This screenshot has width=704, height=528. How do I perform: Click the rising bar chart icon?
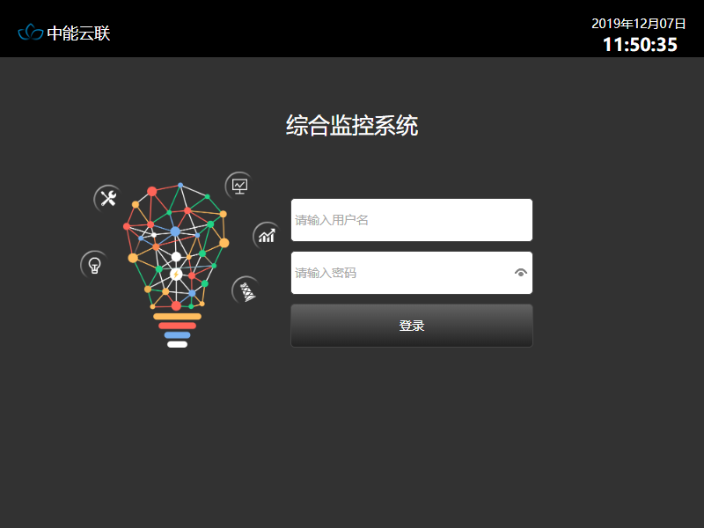tap(267, 235)
